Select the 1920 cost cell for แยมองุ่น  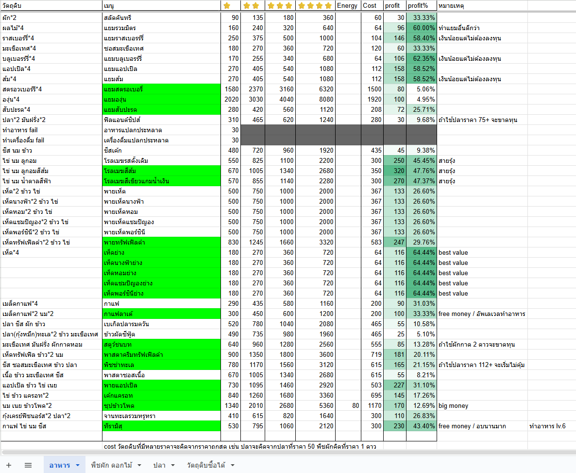pos(372,99)
